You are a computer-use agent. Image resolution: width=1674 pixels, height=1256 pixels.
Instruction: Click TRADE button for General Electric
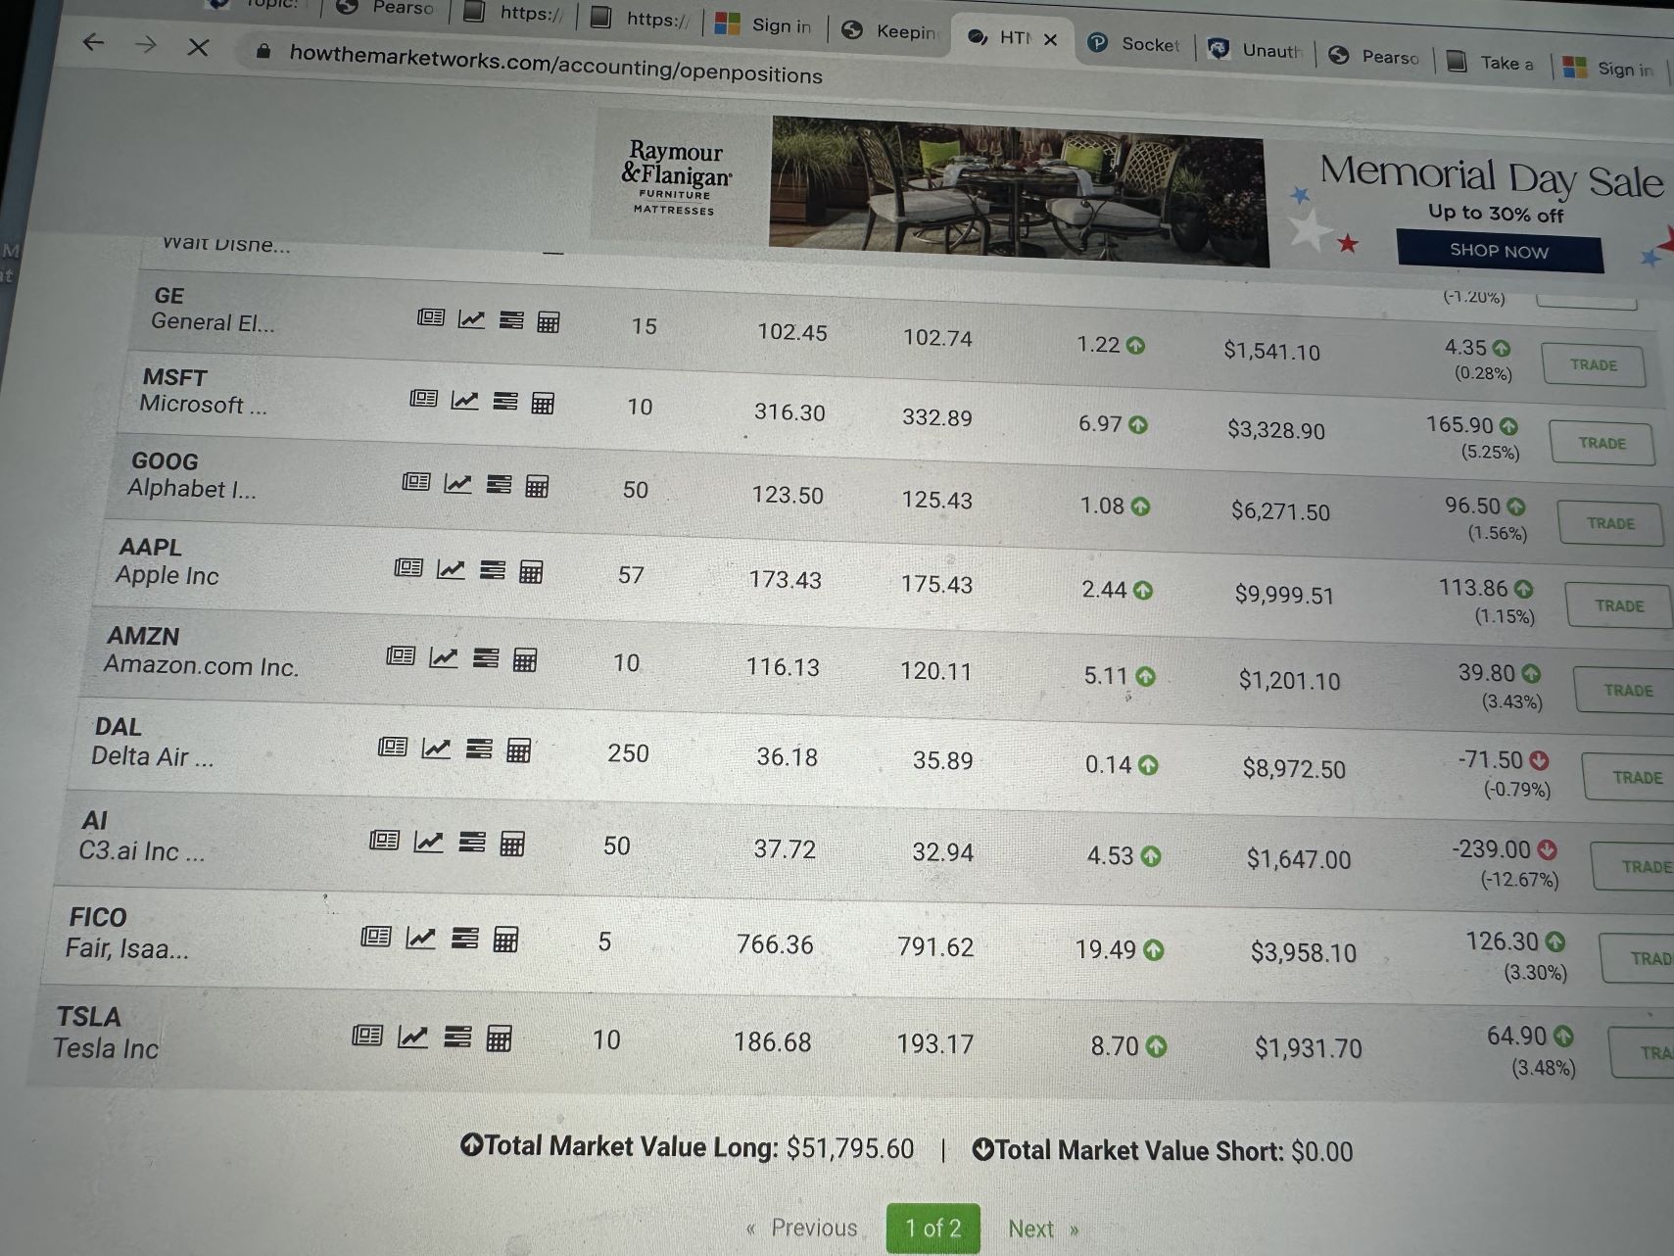pyautogui.click(x=1594, y=364)
